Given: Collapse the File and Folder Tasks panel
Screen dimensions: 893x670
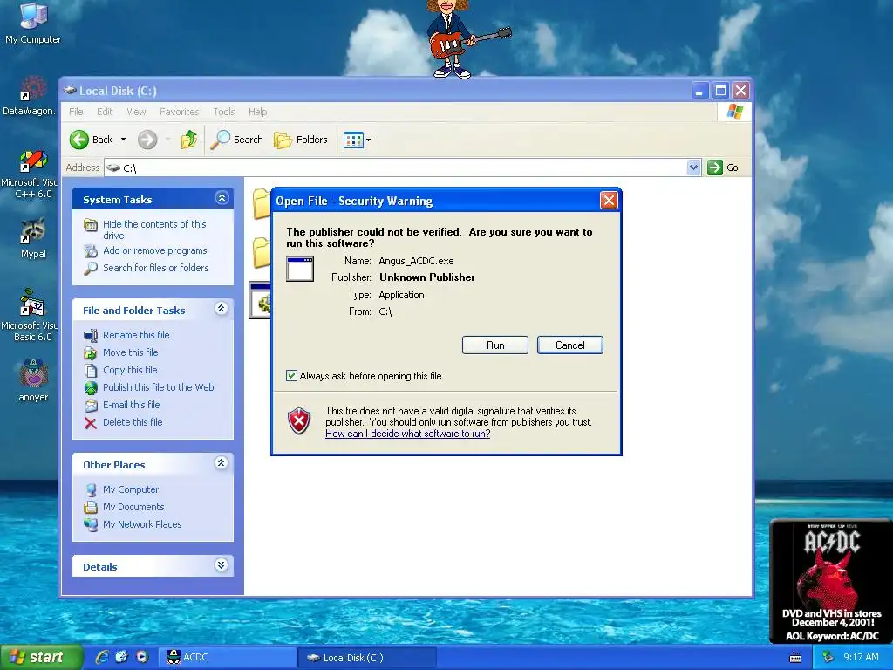Looking at the screenshot, I should coord(222,309).
